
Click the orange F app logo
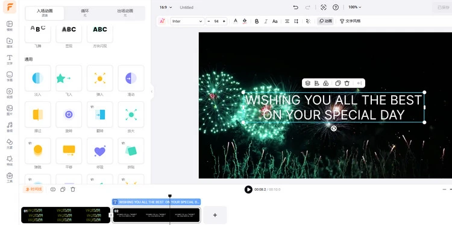(10, 7)
